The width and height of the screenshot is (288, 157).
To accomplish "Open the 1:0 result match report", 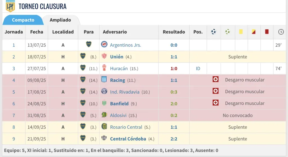I will [x=174, y=68].
